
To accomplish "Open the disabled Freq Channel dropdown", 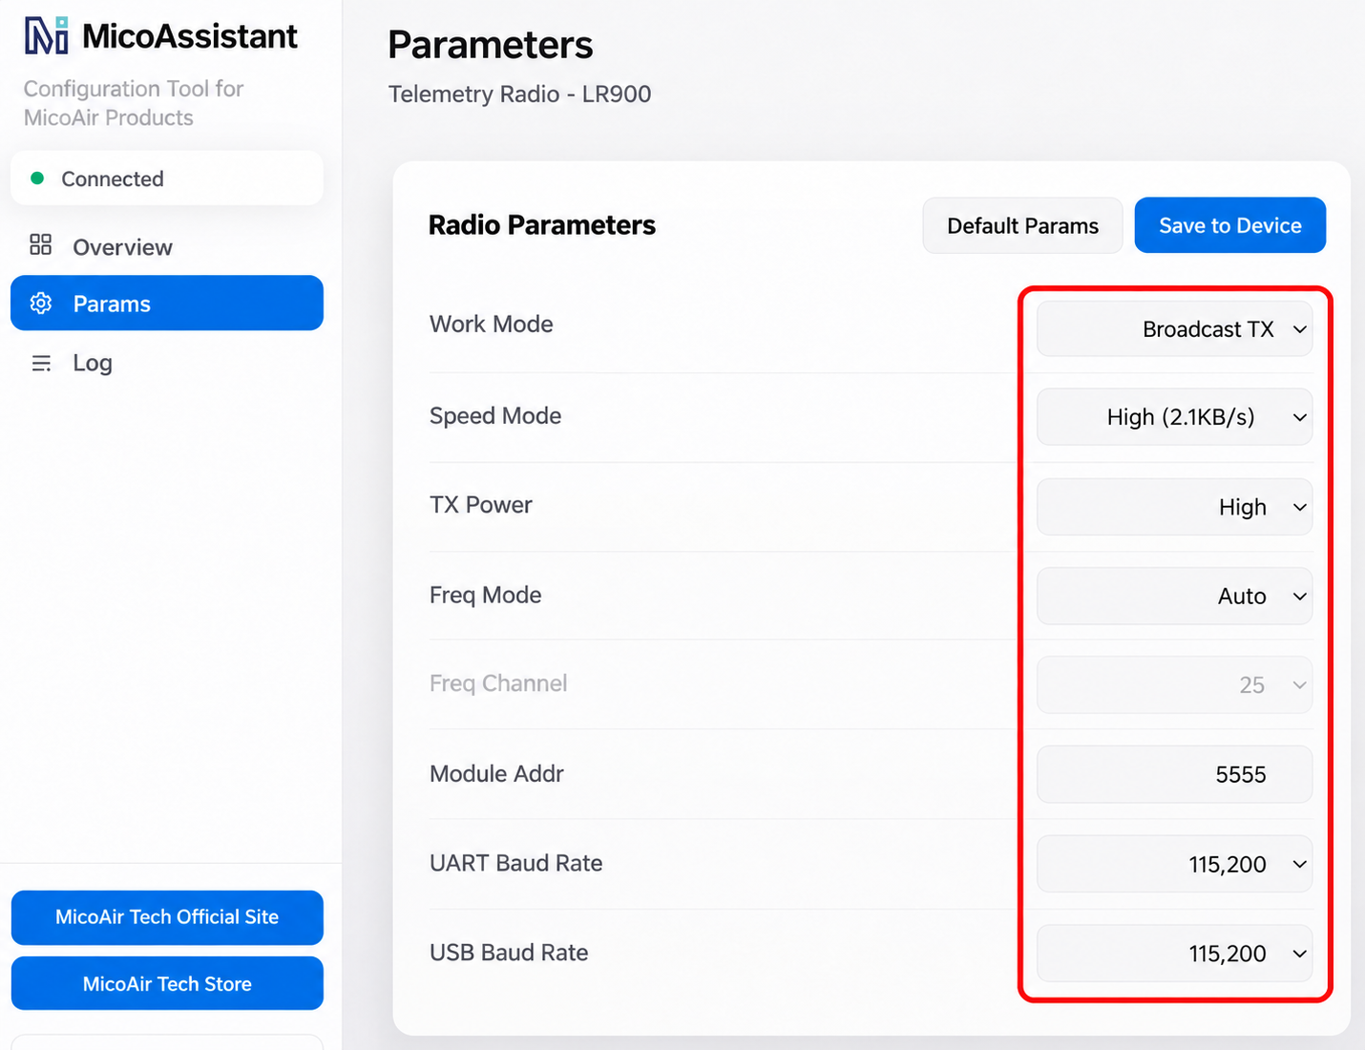I will pos(1174,684).
